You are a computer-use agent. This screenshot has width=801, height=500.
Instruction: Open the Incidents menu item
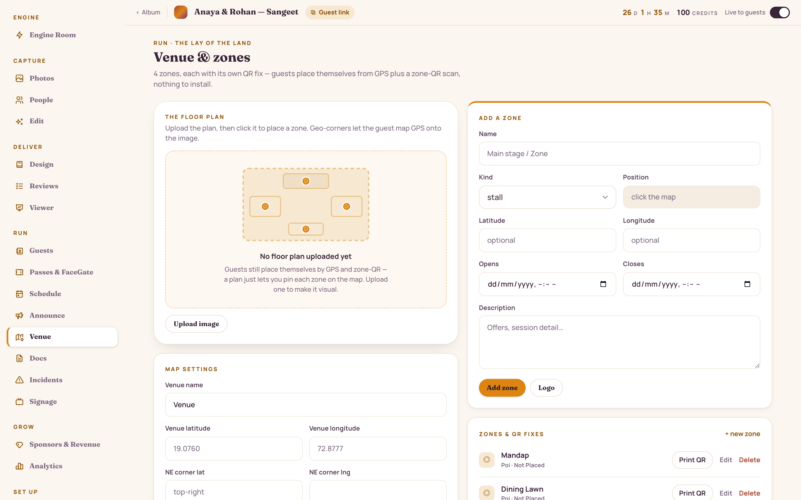click(62, 380)
